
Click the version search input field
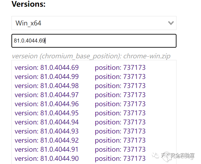[93, 41]
